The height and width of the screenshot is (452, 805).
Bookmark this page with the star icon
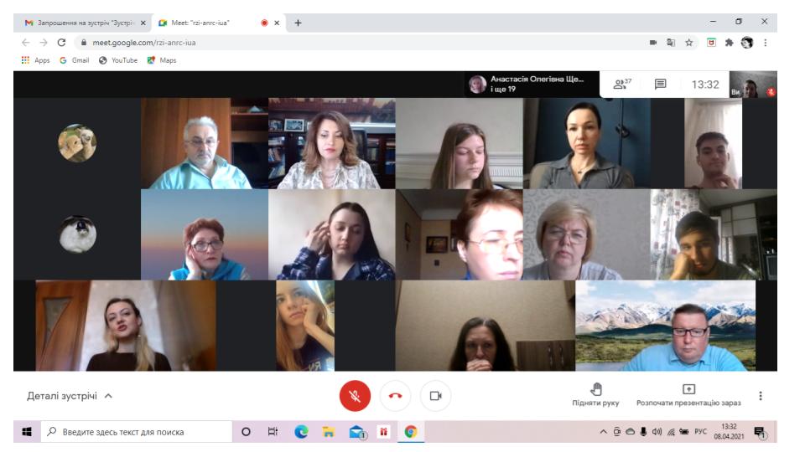point(689,43)
